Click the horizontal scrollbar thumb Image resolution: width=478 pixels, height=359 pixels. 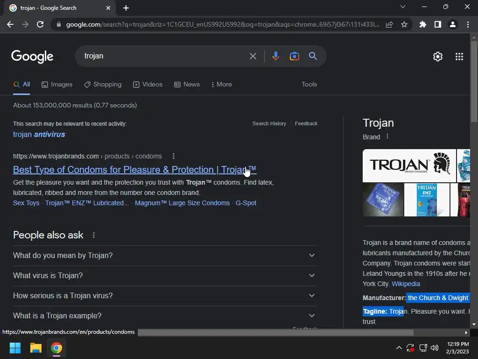[x=275, y=332]
